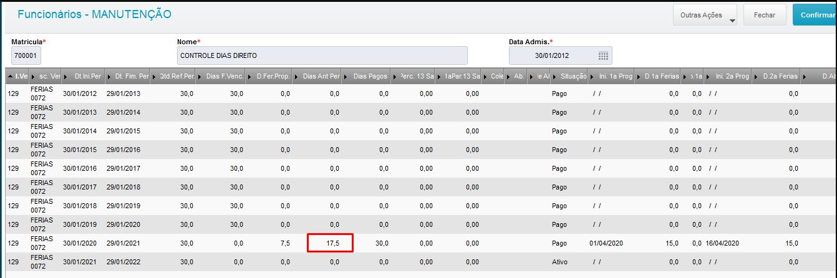Click 15,0 in the D.1a Ferias column
Viewport: 837px width, 278px height.
click(x=672, y=243)
